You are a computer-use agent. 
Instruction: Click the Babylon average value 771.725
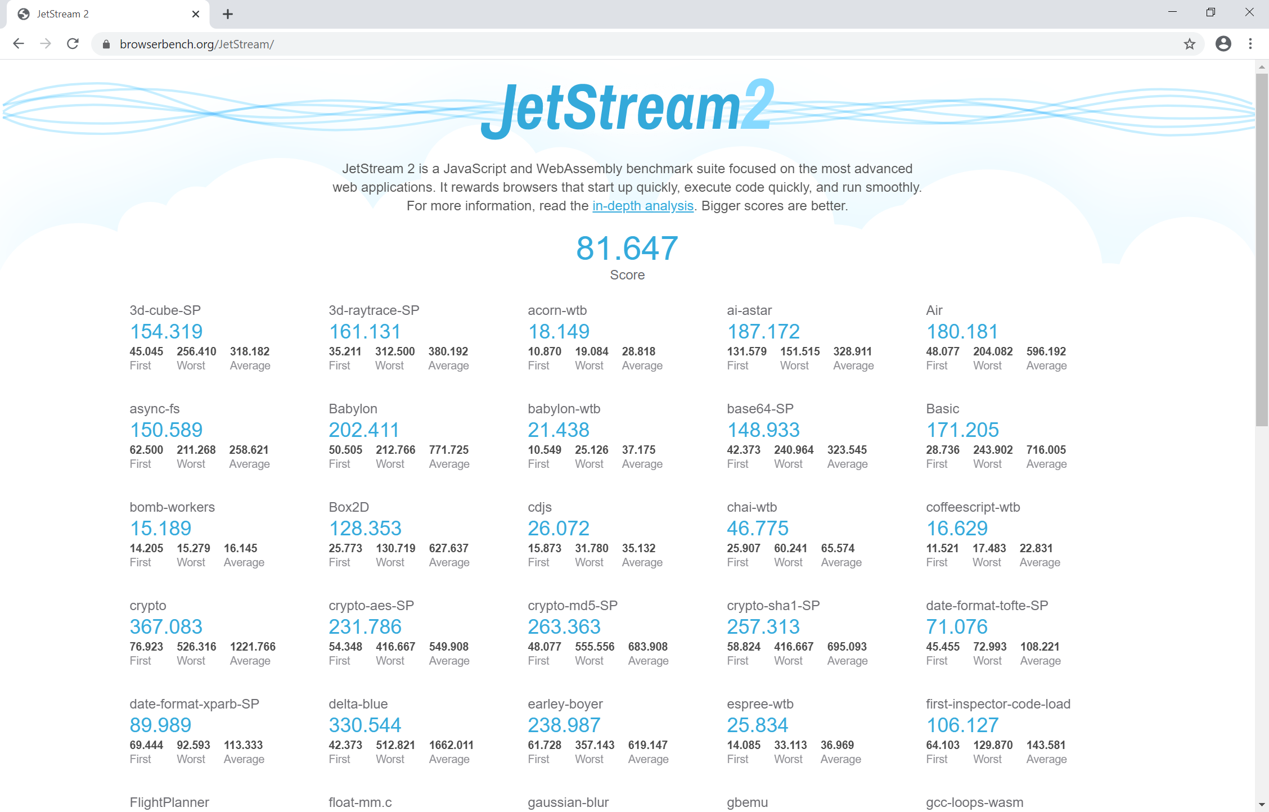click(x=448, y=450)
